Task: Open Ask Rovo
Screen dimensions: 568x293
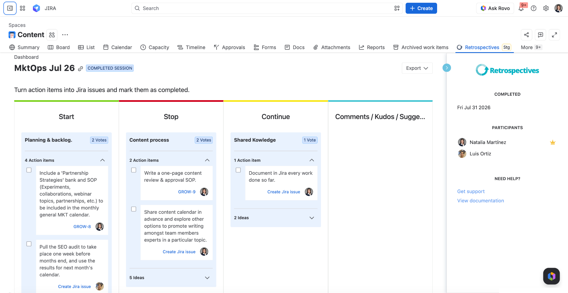Action: click(x=495, y=8)
